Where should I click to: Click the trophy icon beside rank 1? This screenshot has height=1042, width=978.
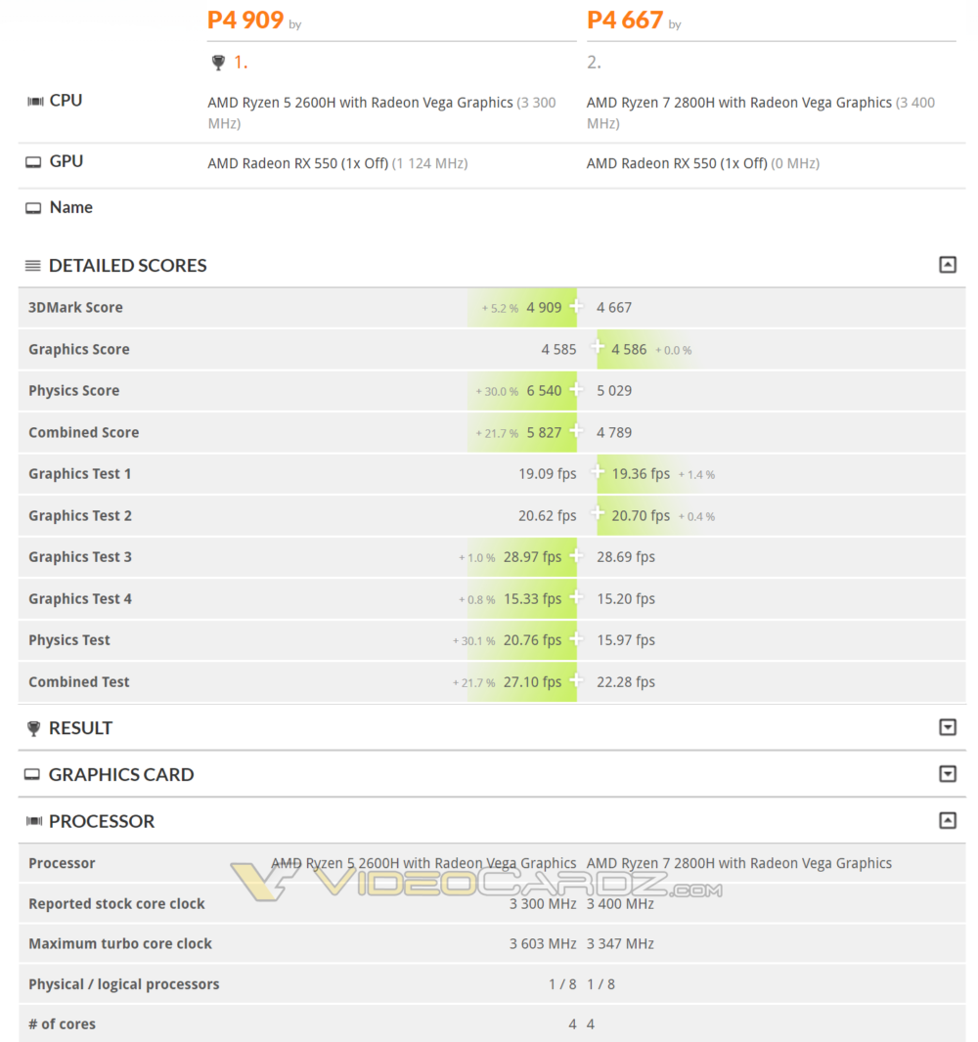pos(217,62)
